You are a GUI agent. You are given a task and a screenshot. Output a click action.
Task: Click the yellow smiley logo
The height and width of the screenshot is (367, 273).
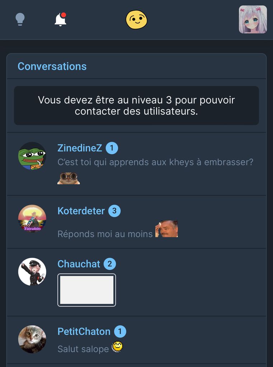pyautogui.click(x=136, y=20)
